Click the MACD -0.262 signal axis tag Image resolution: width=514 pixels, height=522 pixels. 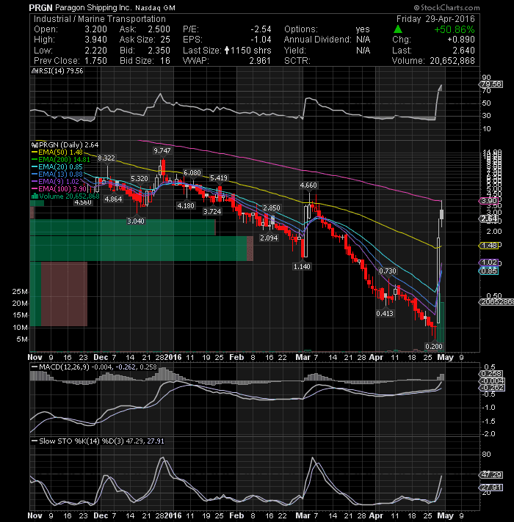492,388
